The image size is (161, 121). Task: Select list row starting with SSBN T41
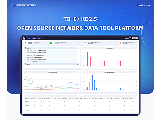click(51, 57)
